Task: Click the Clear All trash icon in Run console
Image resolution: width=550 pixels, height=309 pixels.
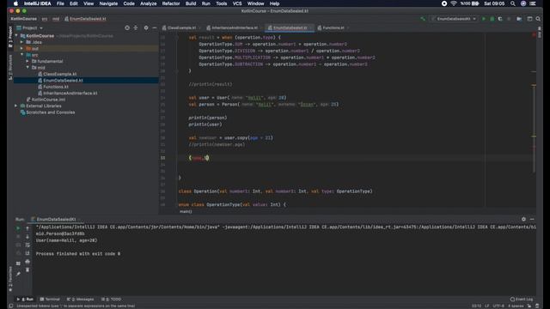Action: (x=27, y=270)
